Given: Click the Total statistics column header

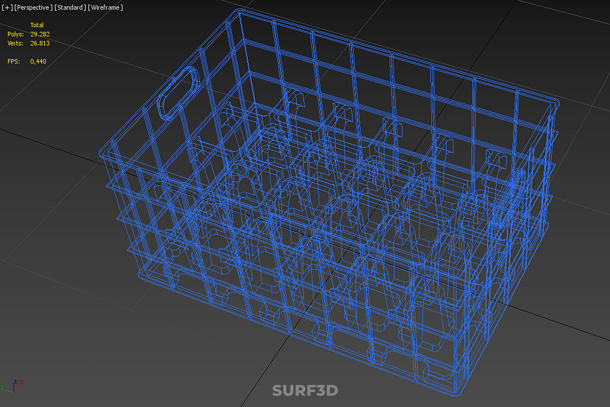Looking at the screenshot, I should pyautogui.click(x=37, y=25).
